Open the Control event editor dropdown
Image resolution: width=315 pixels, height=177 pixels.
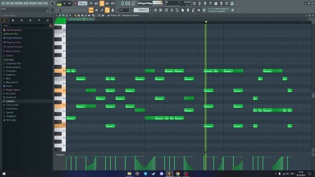[61, 155]
